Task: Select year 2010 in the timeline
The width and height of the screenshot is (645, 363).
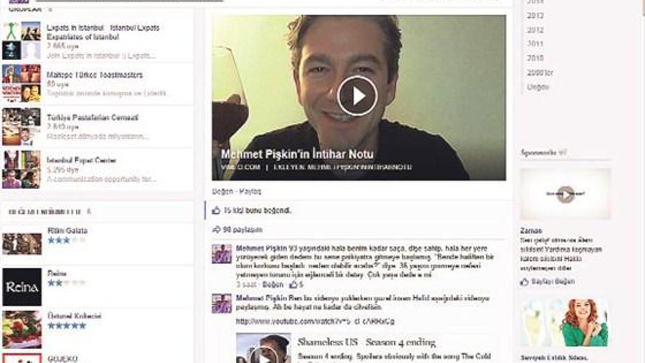Action: point(535,58)
